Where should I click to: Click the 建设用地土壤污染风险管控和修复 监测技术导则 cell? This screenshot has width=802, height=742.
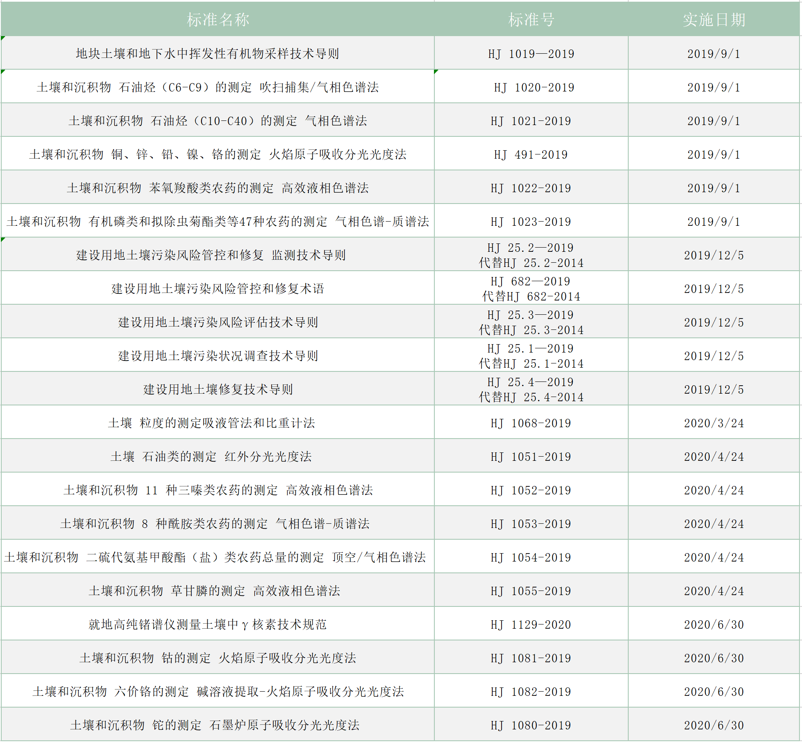(211, 255)
